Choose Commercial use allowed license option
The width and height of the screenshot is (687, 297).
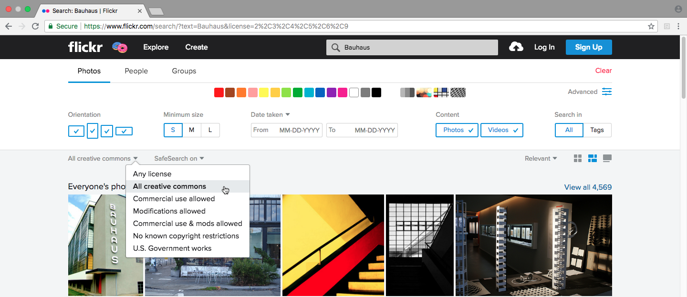coord(174,199)
